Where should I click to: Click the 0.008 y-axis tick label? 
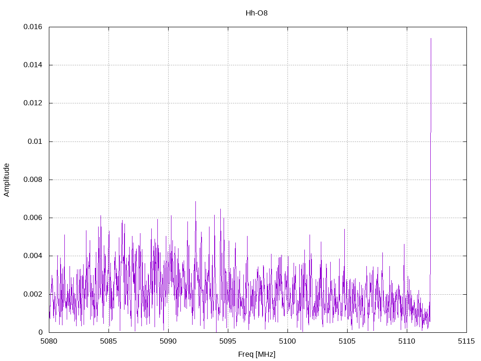(33, 180)
